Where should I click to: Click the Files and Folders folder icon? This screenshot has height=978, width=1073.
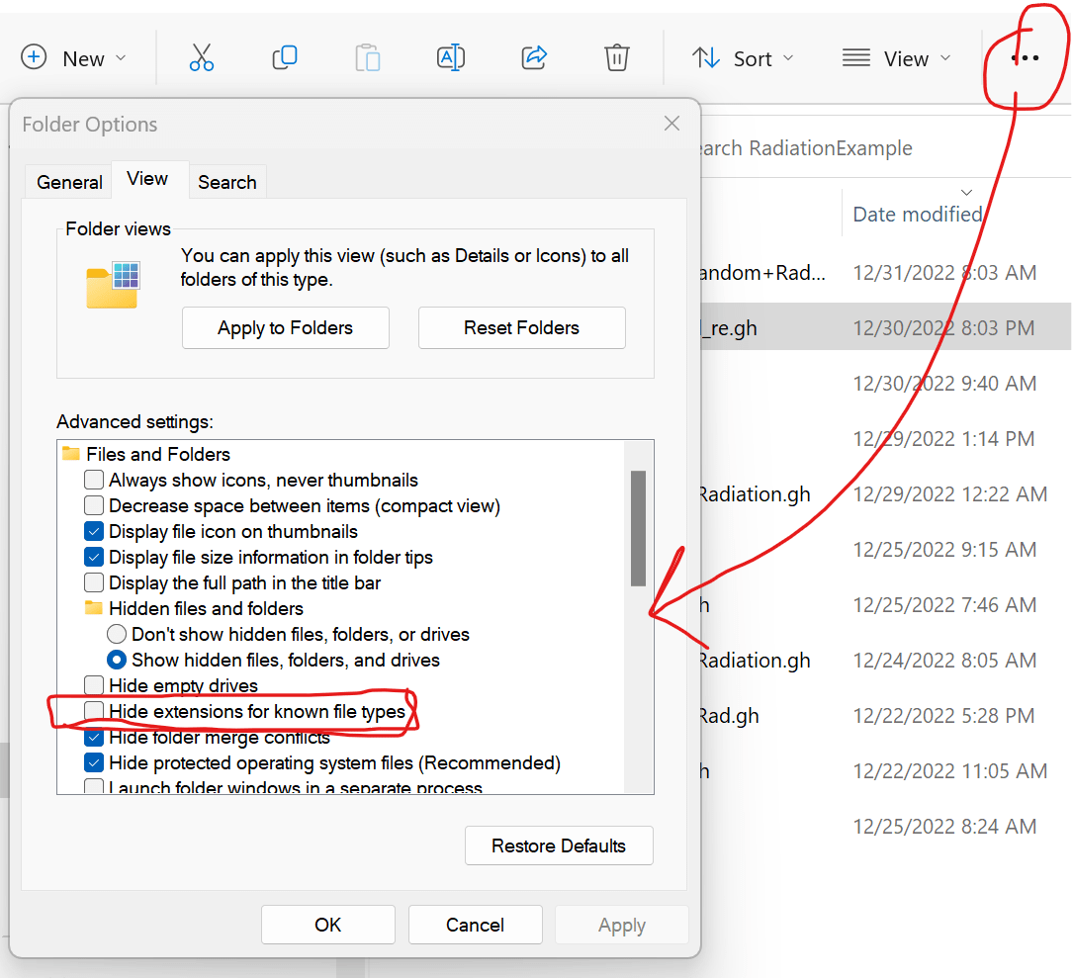pos(71,453)
